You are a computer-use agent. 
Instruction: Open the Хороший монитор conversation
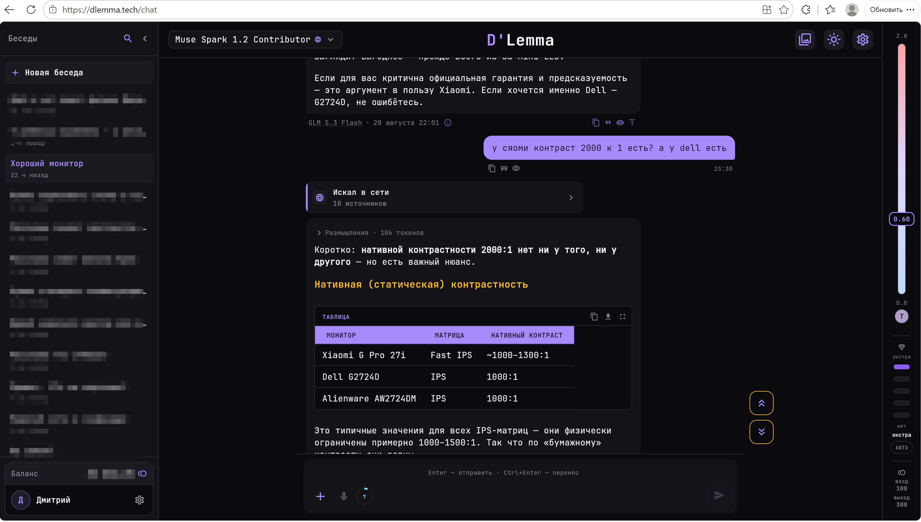[x=79, y=168]
